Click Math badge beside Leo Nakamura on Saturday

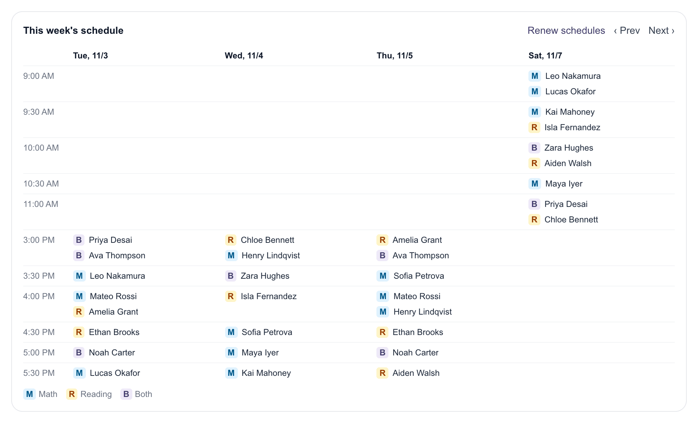coord(535,76)
